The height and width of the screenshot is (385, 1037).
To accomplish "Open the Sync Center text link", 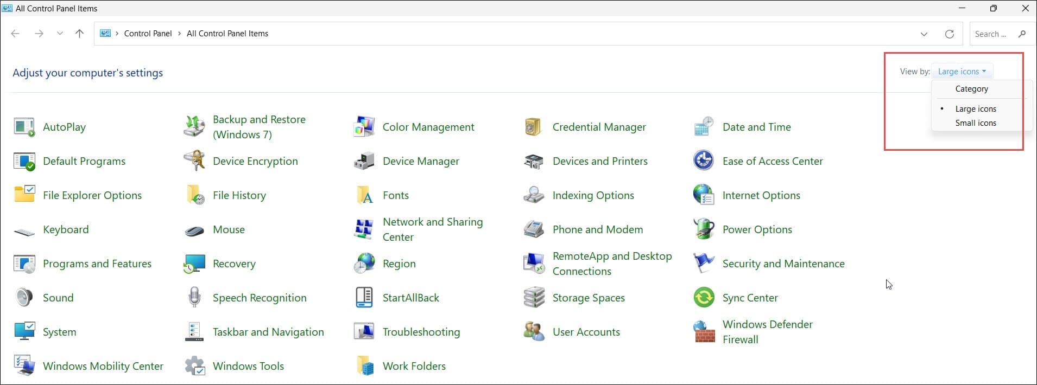I will [750, 298].
